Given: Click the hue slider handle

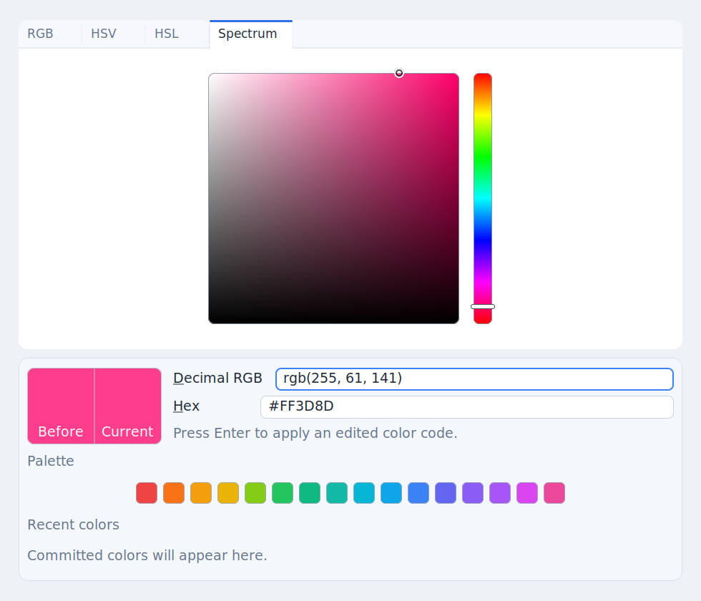Looking at the screenshot, I should (x=483, y=307).
